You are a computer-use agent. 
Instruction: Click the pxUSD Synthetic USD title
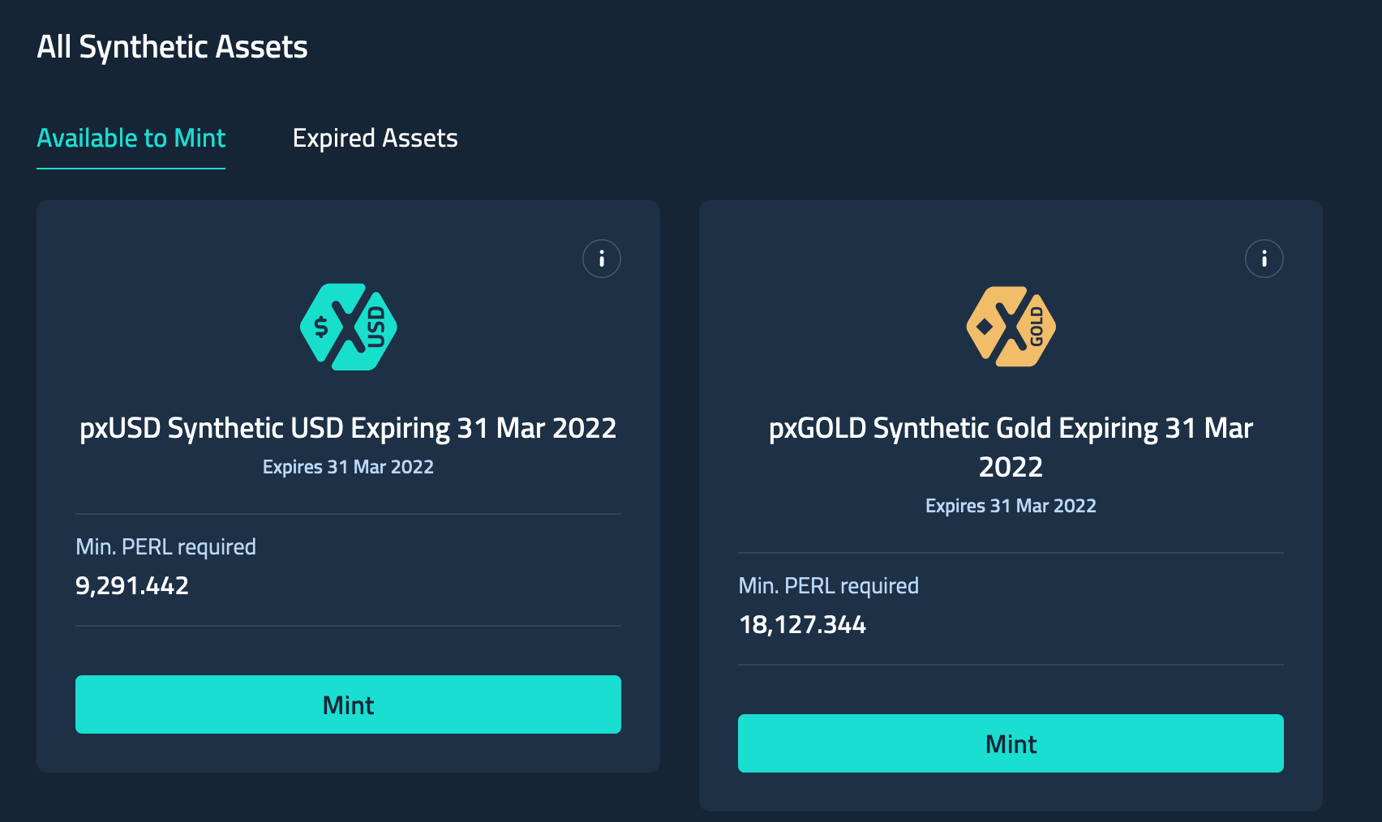pos(348,428)
